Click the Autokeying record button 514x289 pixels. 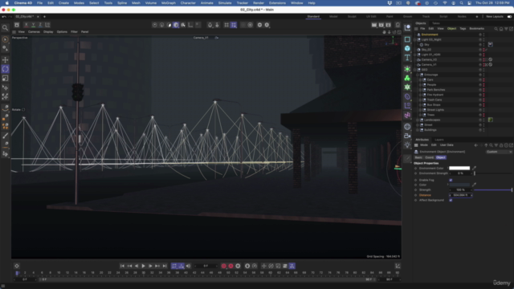click(x=230, y=266)
